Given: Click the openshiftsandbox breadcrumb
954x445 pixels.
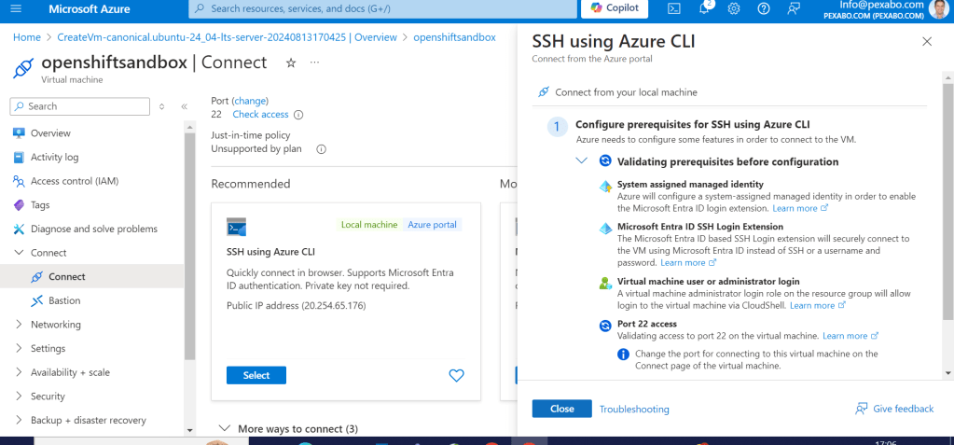Looking at the screenshot, I should [454, 37].
